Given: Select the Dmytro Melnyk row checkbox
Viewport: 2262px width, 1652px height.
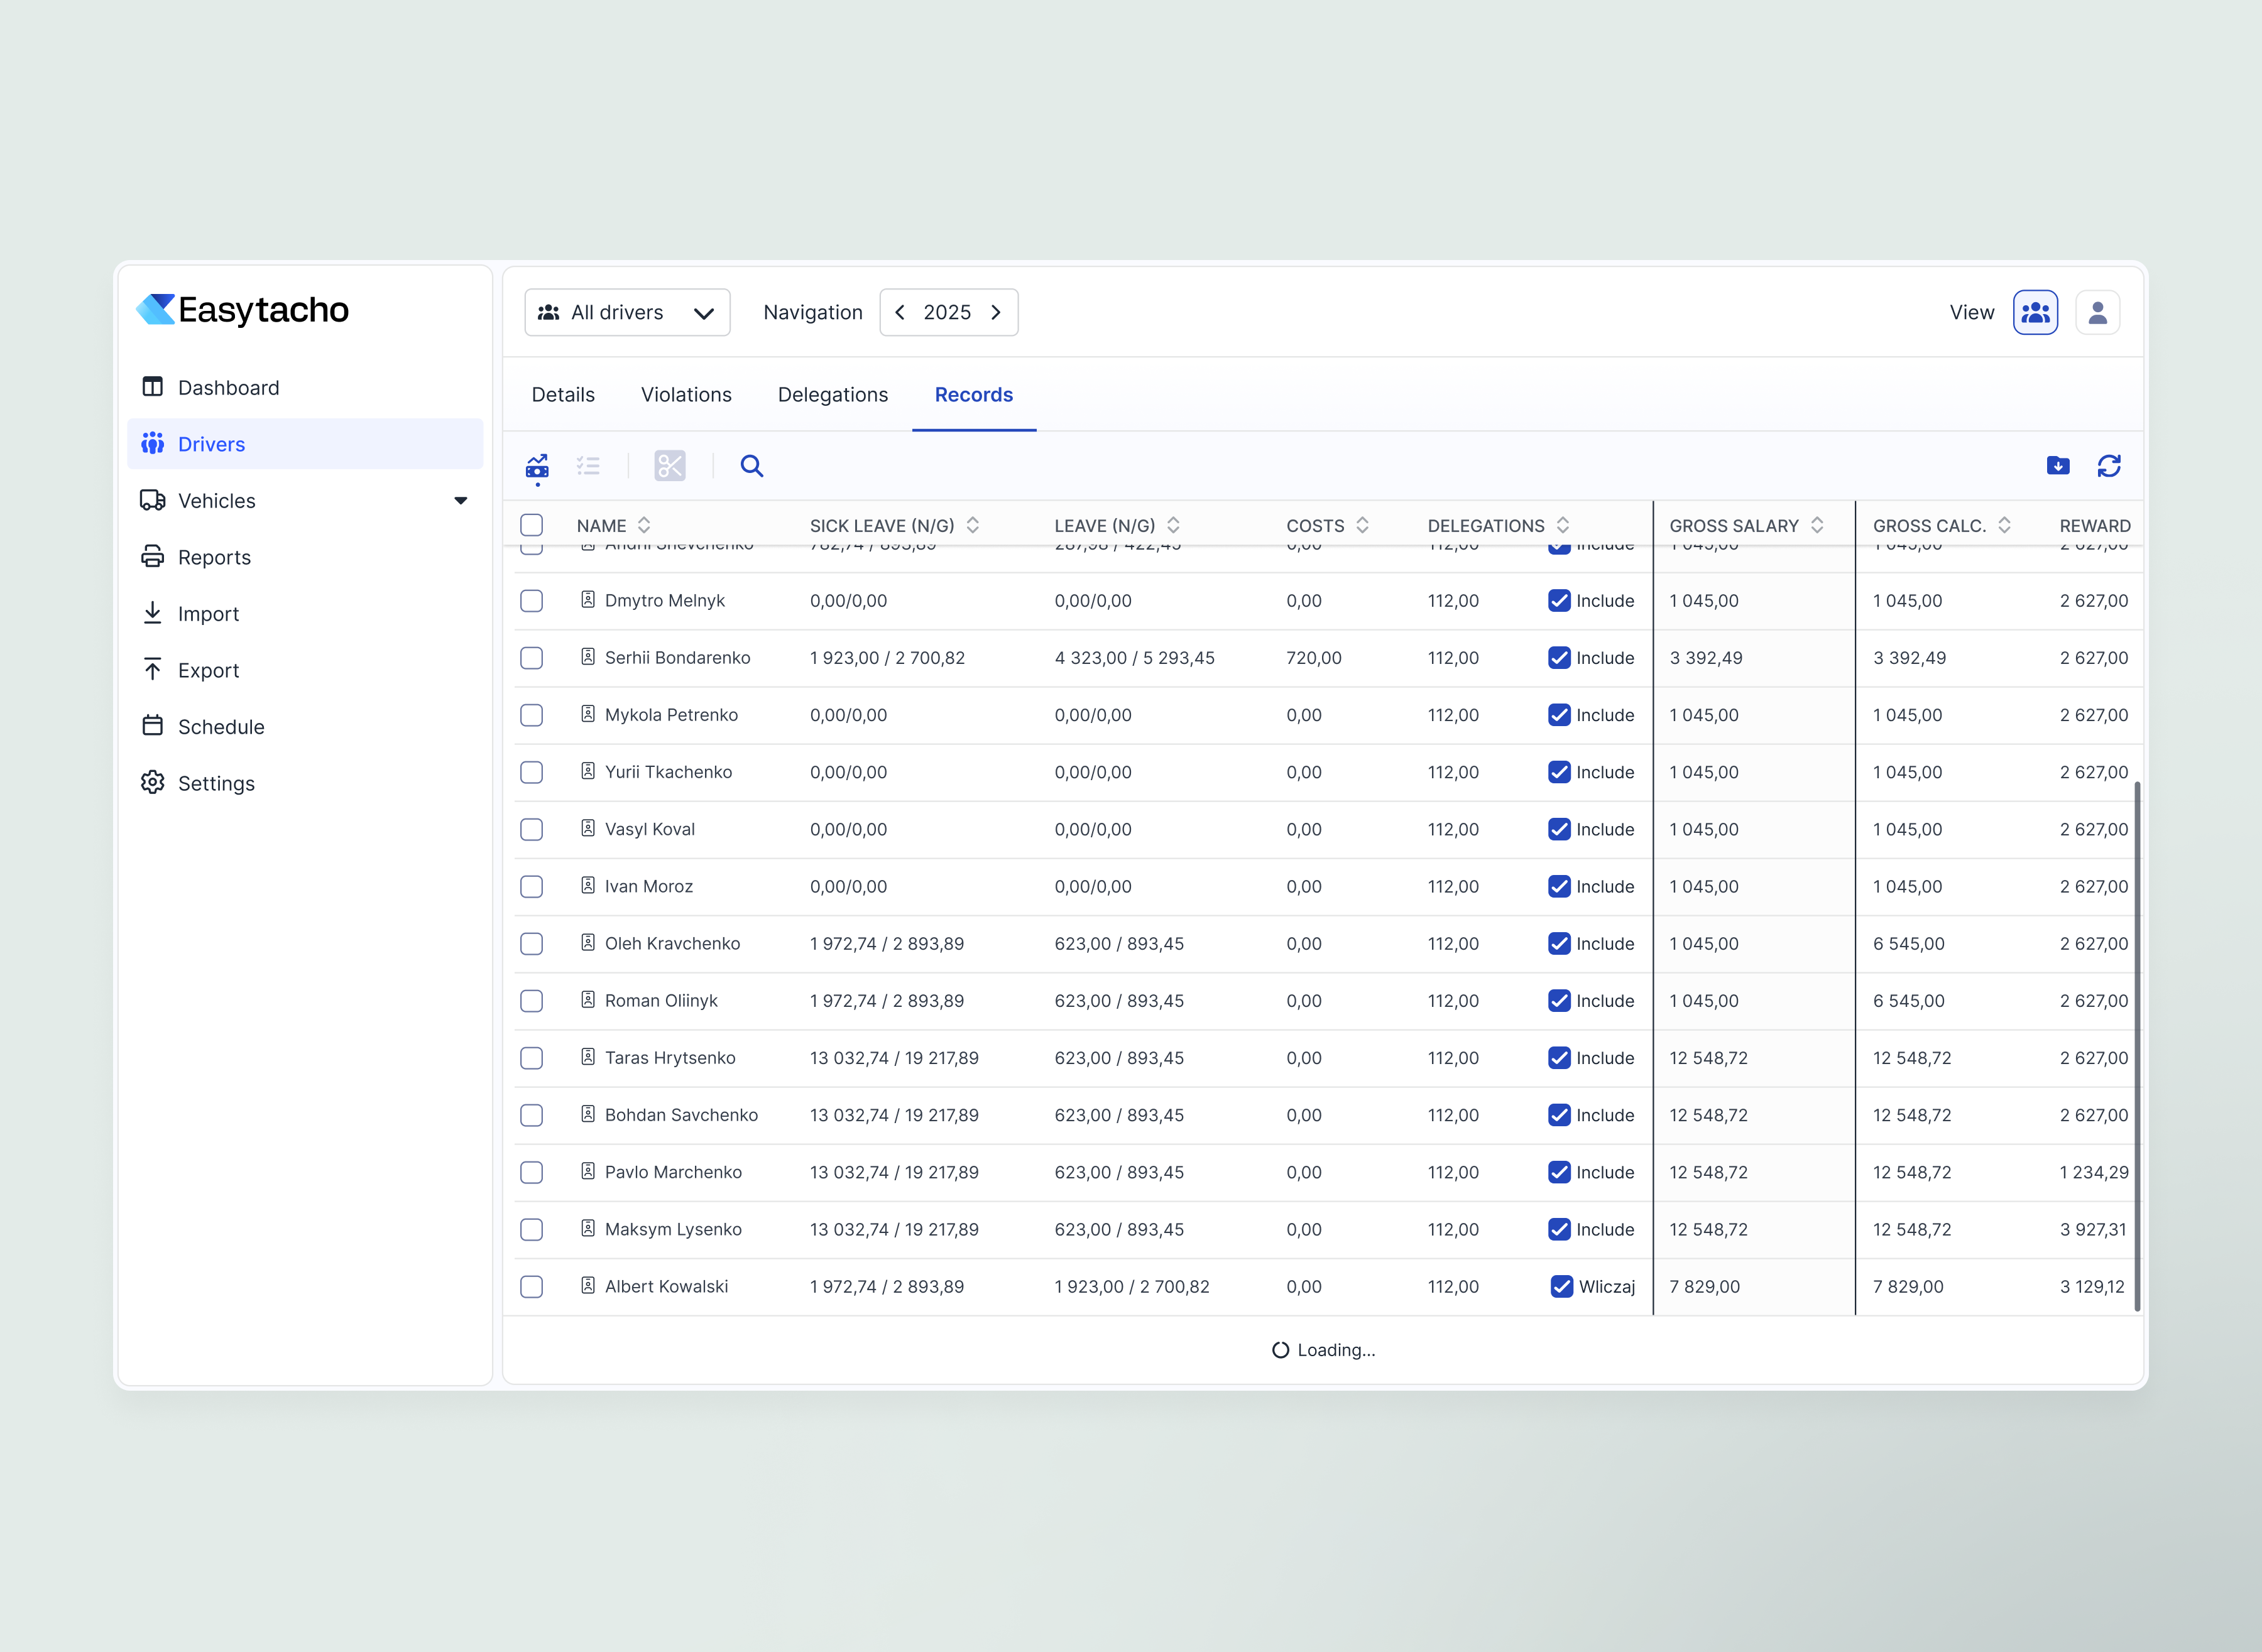Looking at the screenshot, I should coord(532,601).
